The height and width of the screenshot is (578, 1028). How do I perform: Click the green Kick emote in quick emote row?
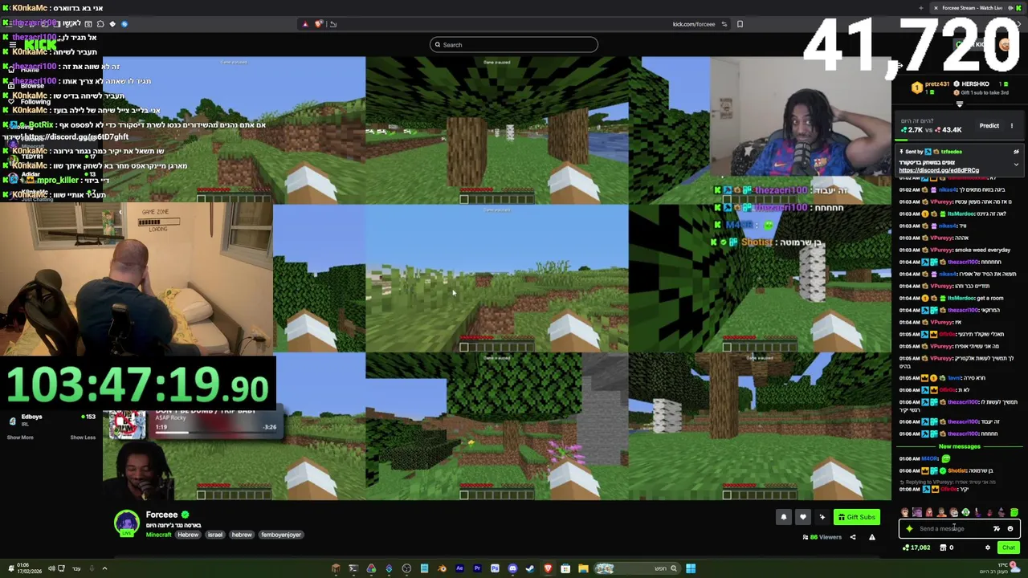click(1014, 512)
